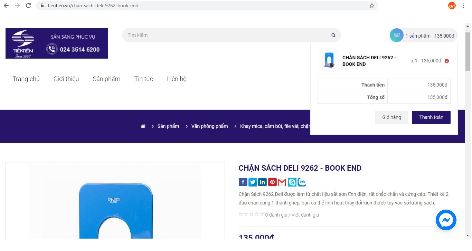This screenshot has height=251, width=472.
Task: Open the Messenger chat bubble
Action: [446, 220]
